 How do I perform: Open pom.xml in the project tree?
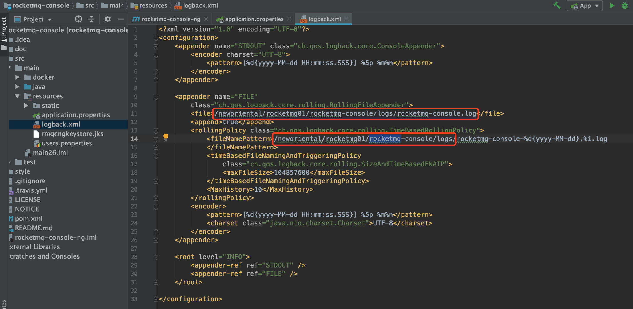point(29,219)
